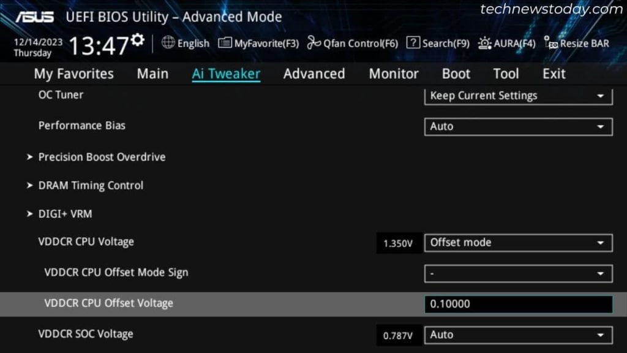Click the settings gear beside the clock
Screen dimensions: 627x353
point(138,39)
